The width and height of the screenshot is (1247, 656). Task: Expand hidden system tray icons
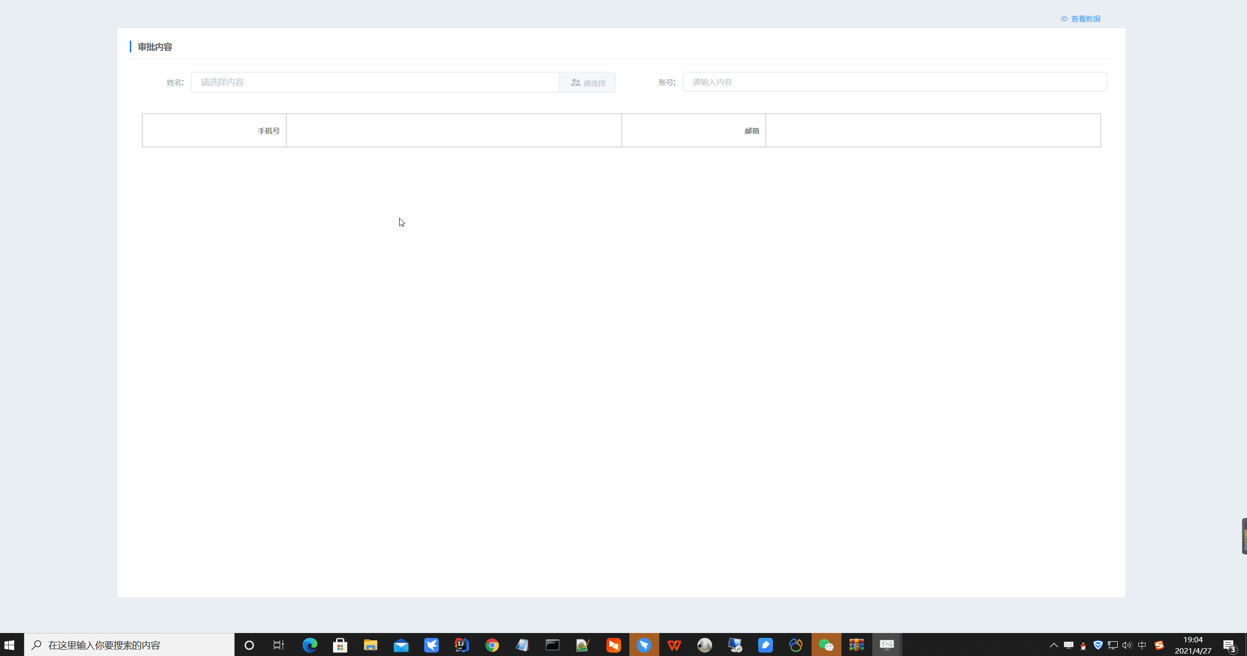[1054, 645]
